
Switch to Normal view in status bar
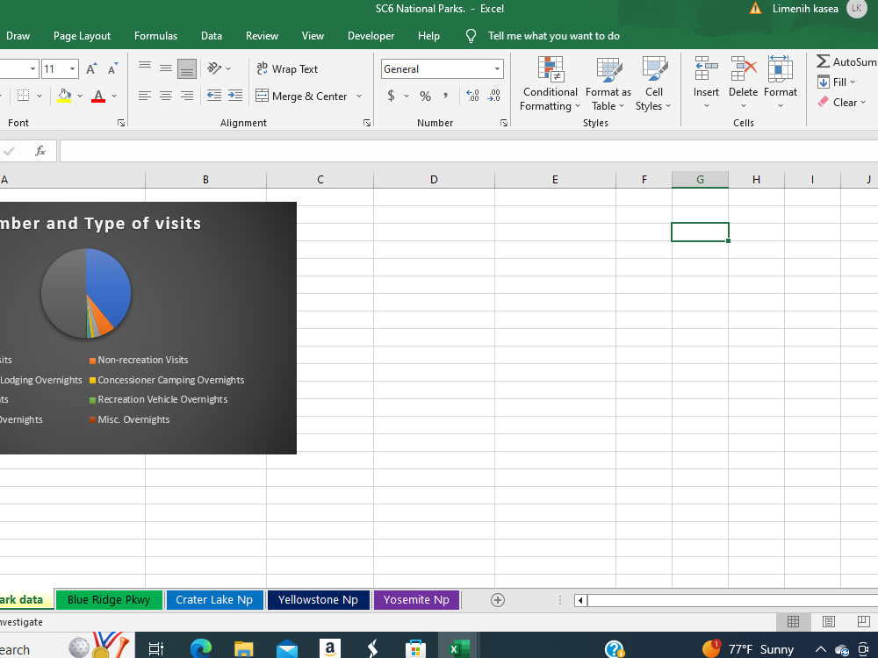point(793,622)
